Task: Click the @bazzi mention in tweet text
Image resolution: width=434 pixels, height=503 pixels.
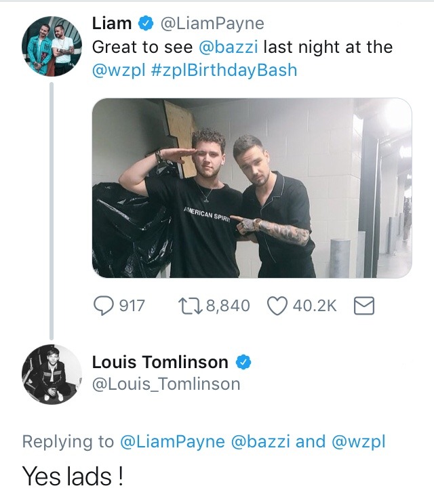Action: [229, 47]
